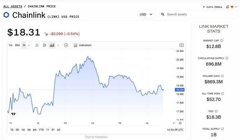
Task: Click the compare or add symbol plus icon
Action: (x=66, y=45)
